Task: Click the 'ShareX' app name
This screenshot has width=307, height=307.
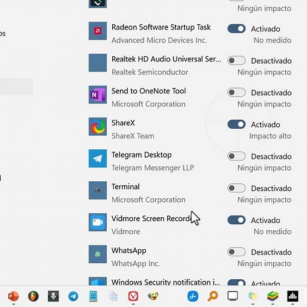Action: pyautogui.click(x=123, y=123)
